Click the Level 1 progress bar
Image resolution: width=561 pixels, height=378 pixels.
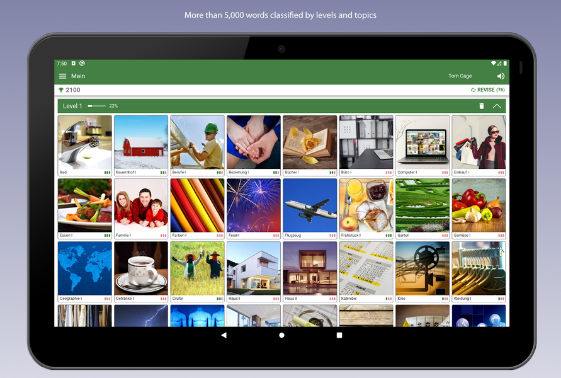pos(96,106)
